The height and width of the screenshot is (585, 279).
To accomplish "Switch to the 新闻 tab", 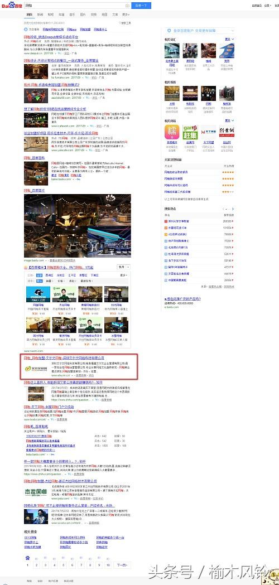I will (40, 14).
